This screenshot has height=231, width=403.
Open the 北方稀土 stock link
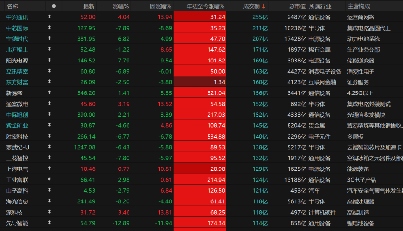(17, 50)
